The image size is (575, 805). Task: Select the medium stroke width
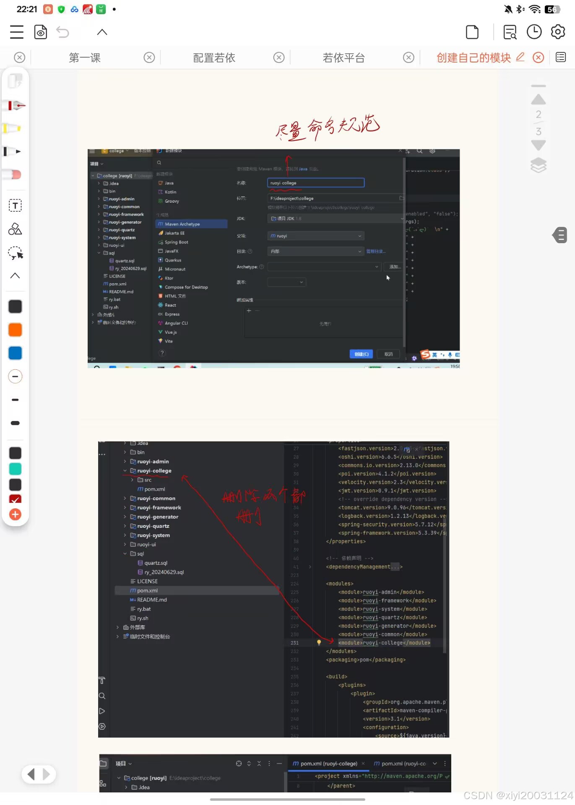[15, 400]
